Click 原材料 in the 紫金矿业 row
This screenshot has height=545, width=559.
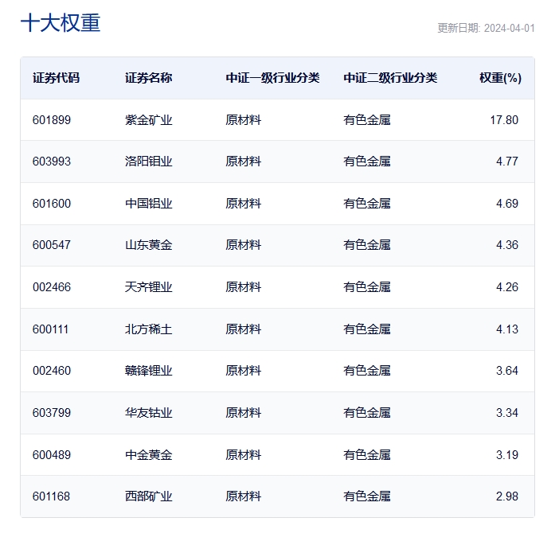tap(243, 119)
